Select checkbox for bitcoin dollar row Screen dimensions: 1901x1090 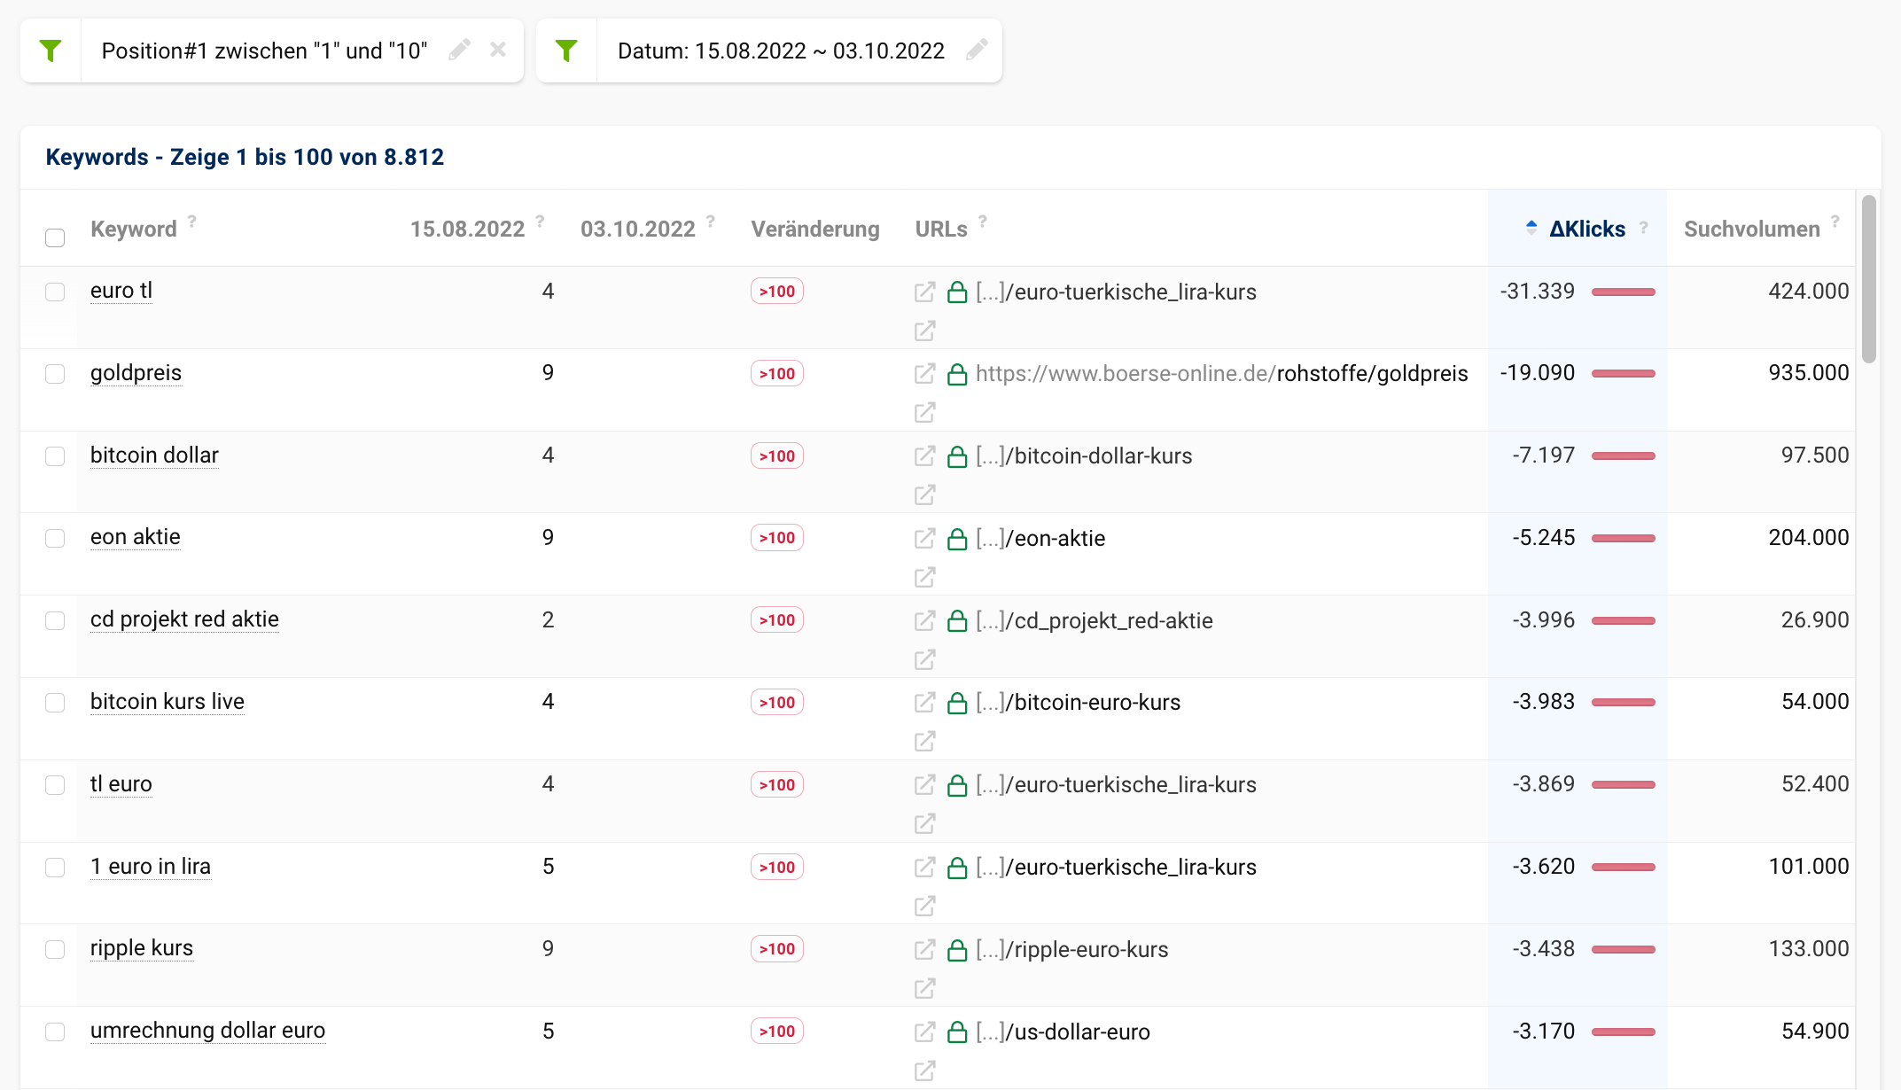point(55,455)
